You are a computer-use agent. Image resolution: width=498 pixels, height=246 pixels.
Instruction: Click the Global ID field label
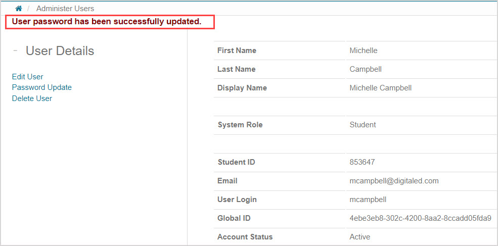pyautogui.click(x=234, y=218)
